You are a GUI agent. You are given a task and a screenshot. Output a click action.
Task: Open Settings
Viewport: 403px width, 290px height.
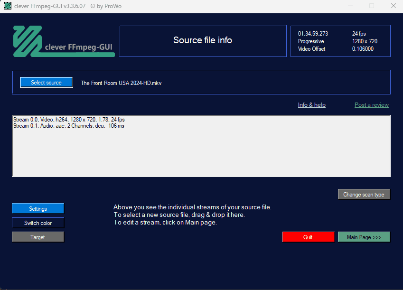(38, 208)
